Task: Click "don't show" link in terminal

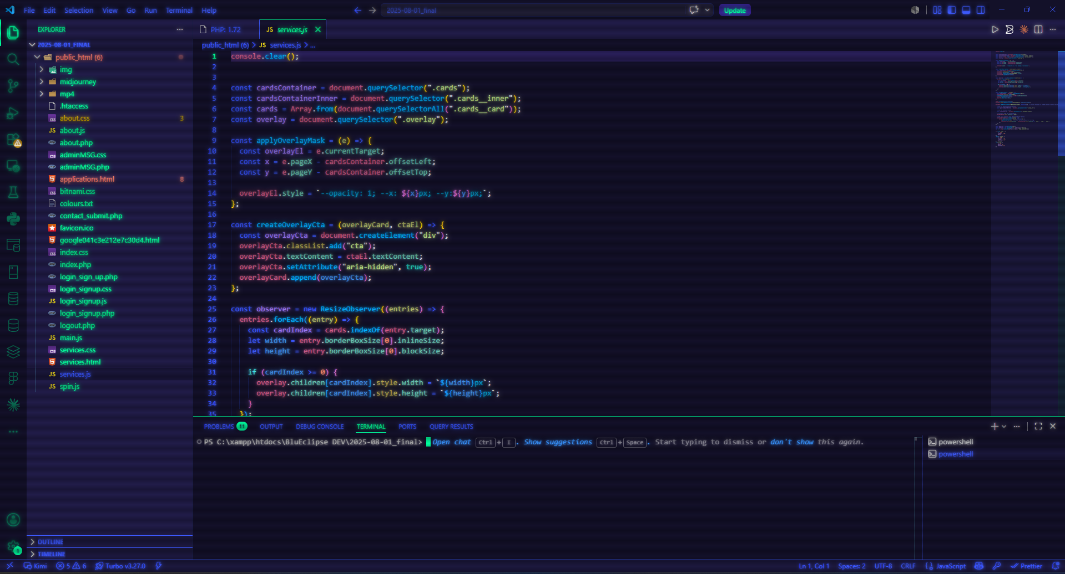Action: click(x=792, y=442)
